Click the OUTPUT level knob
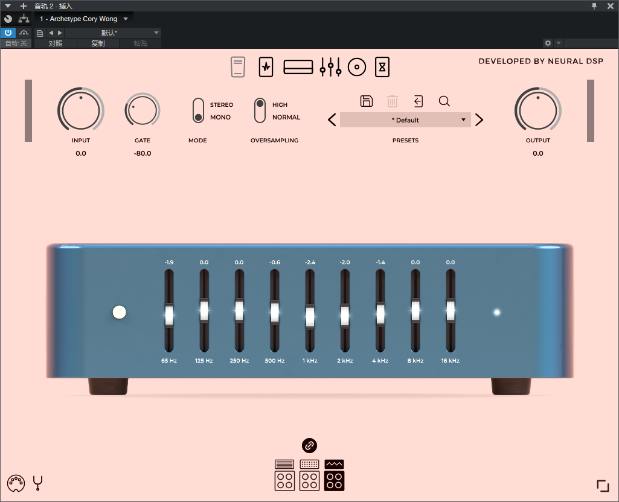Viewport: 619px width, 502px height. tap(538, 110)
